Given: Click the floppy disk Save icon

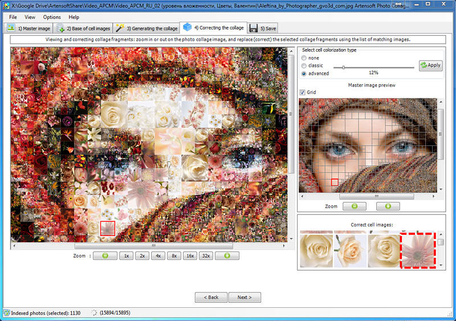Looking at the screenshot, I should [254, 29].
